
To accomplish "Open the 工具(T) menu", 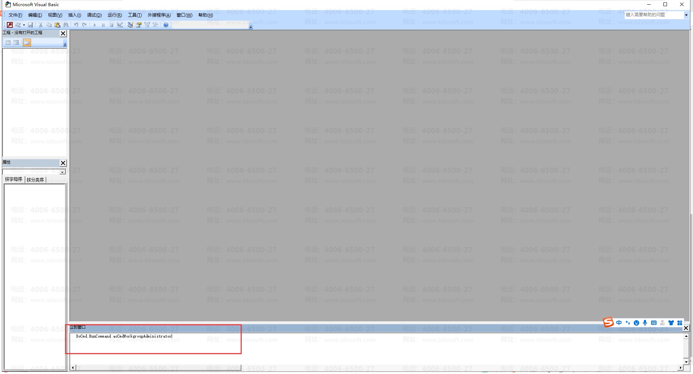I will (x=135, y=15).
